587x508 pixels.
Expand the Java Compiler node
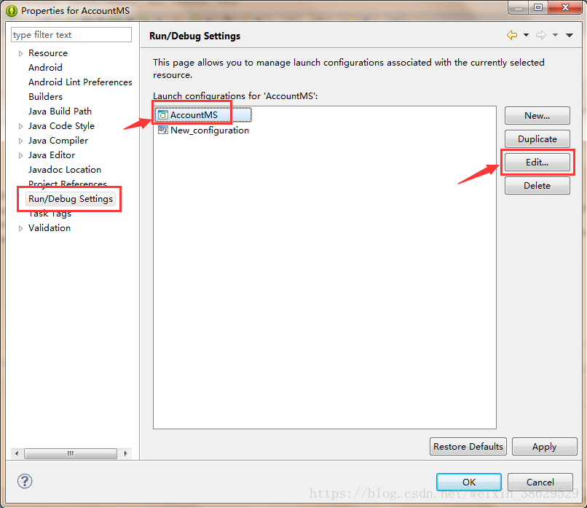pyautogui.click(x=20, y=141)
